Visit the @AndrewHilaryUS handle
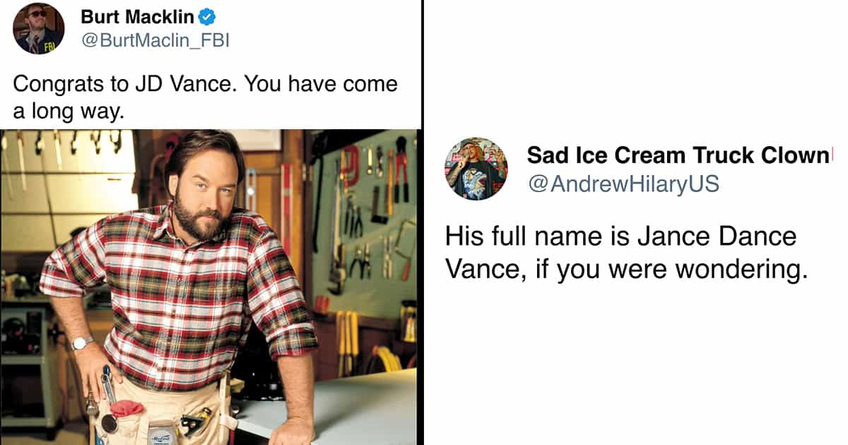 pos(623,184)
